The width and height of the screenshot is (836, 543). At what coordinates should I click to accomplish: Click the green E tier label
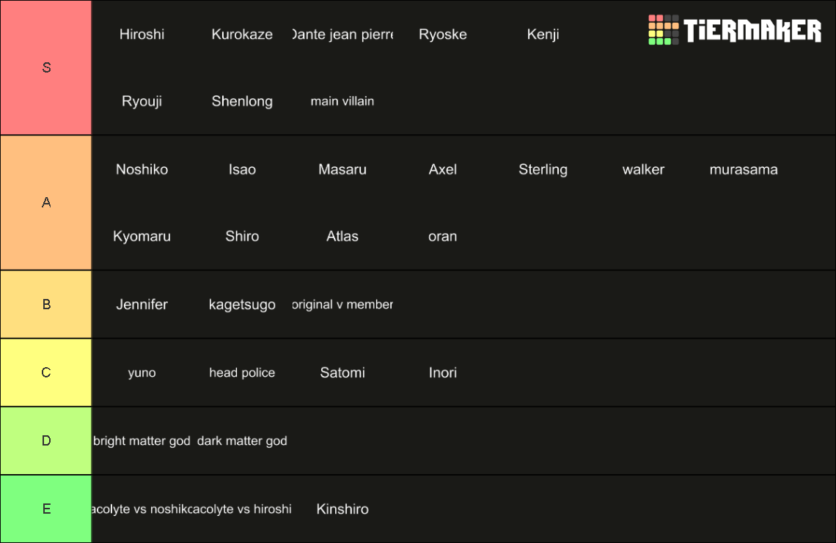(x=46, y=509)
